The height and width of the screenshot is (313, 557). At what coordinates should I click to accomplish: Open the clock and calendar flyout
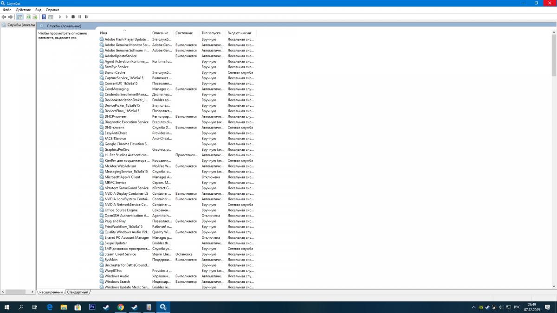pos(532,307)
